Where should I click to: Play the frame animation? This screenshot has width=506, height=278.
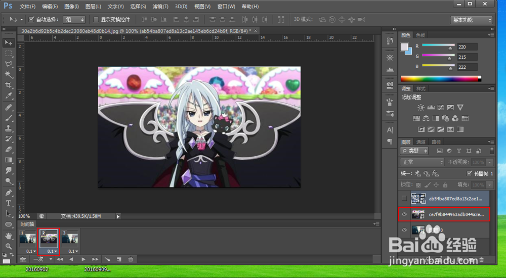(x=83, y=259)
